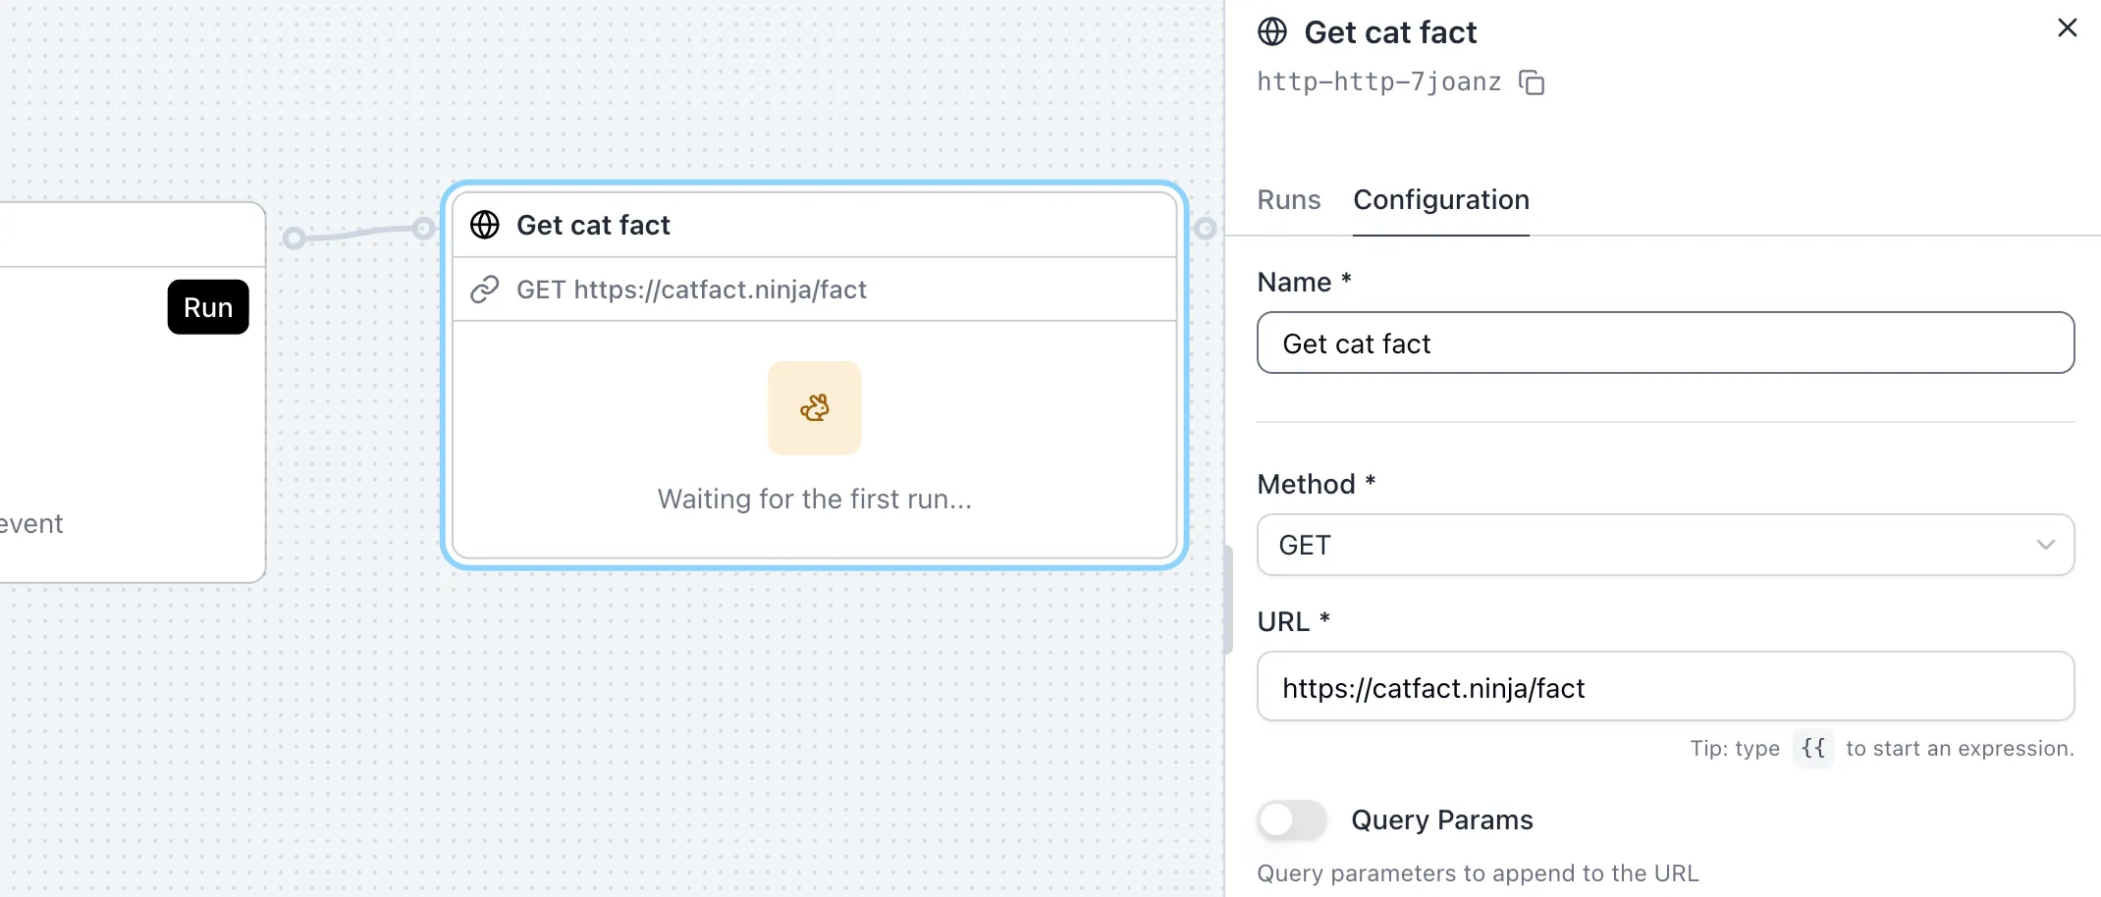This screenshot has width=2101, height=897.
Task: Close the Get cat fact side panel
Action: 2067,28
